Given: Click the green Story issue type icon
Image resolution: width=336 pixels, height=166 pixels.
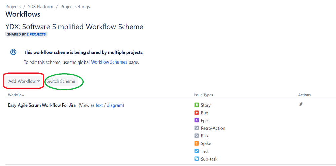Looking at the screenshot, I should (x=197, y=105).
